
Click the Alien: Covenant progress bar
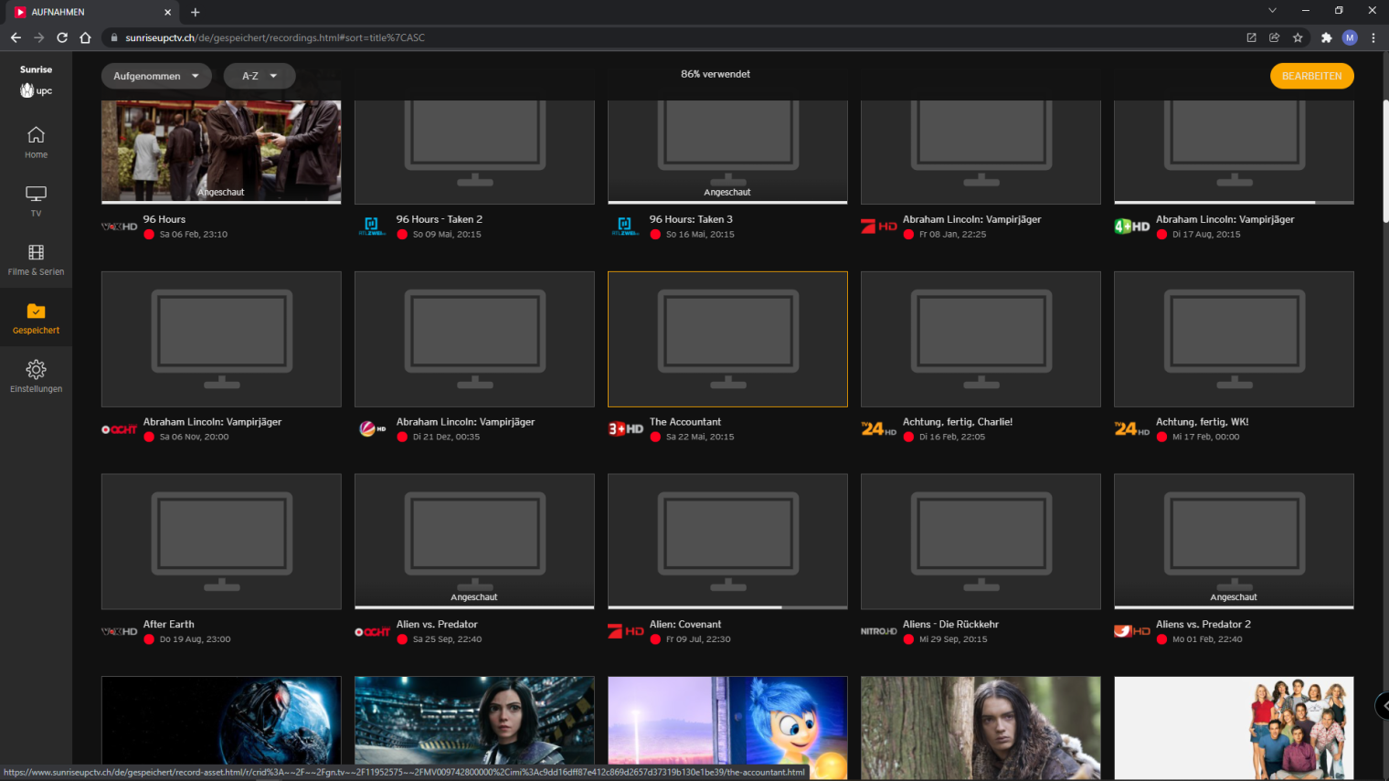[727, 607]
